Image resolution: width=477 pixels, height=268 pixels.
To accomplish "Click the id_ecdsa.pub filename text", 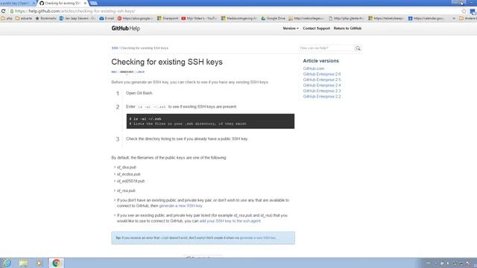I will tap(129, 174).
